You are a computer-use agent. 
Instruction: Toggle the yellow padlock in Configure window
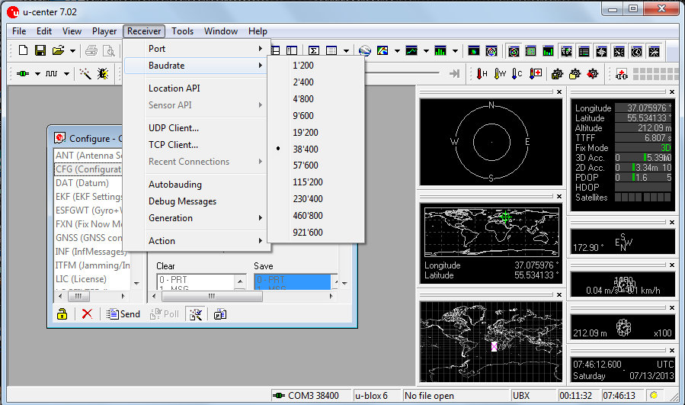pyautogui.click(x=62, y=313)
